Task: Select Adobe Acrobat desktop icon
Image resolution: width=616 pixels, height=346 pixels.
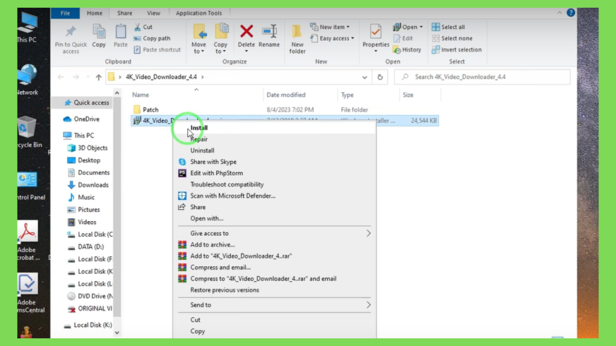Action: pos(28,241)
